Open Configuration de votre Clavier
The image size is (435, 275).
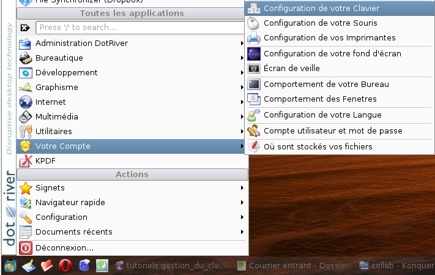click(321, 9)
